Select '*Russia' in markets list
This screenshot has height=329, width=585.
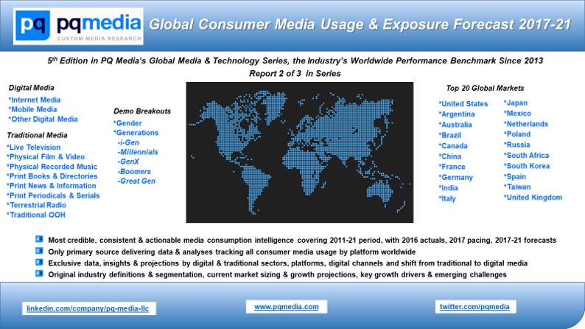(516, 145)
